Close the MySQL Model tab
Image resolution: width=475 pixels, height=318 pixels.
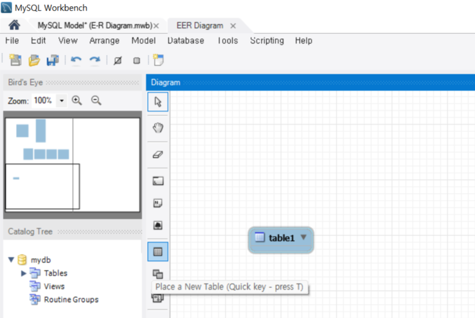[x=156, y=26]
